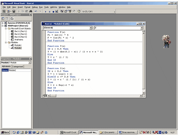The width and height of the screenshot is (179, 136).
Task: Close the Properties - Module2 panel
Action: coord(30,59)
